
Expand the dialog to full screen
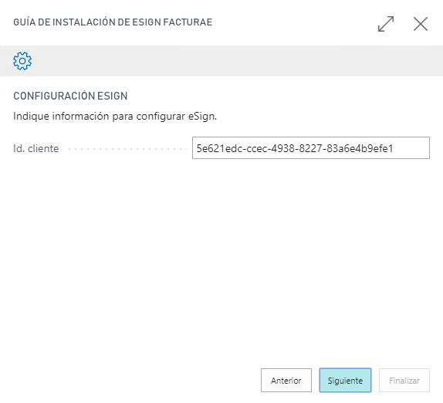pyautogui.click(x=386, y=24)
